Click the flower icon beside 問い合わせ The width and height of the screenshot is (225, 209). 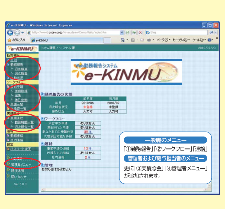[8, 176]
